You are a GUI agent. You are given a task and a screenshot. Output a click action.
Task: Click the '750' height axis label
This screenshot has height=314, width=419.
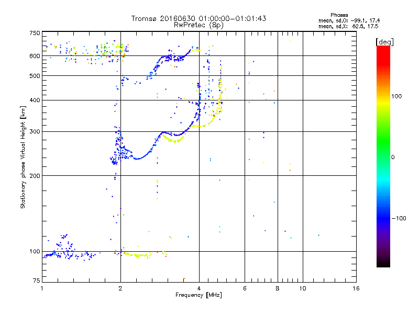pos(35,33)
